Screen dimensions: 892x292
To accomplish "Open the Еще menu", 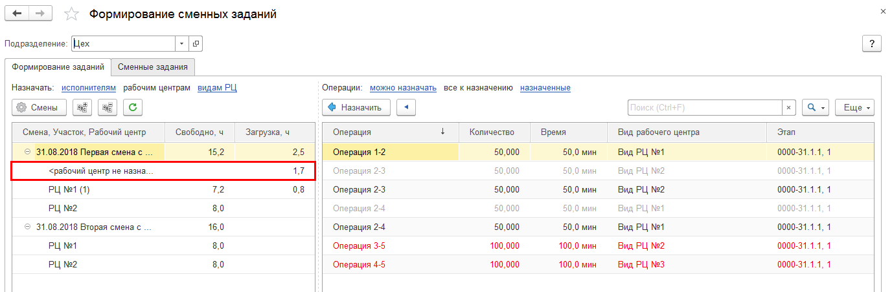I will coord(855,107).
